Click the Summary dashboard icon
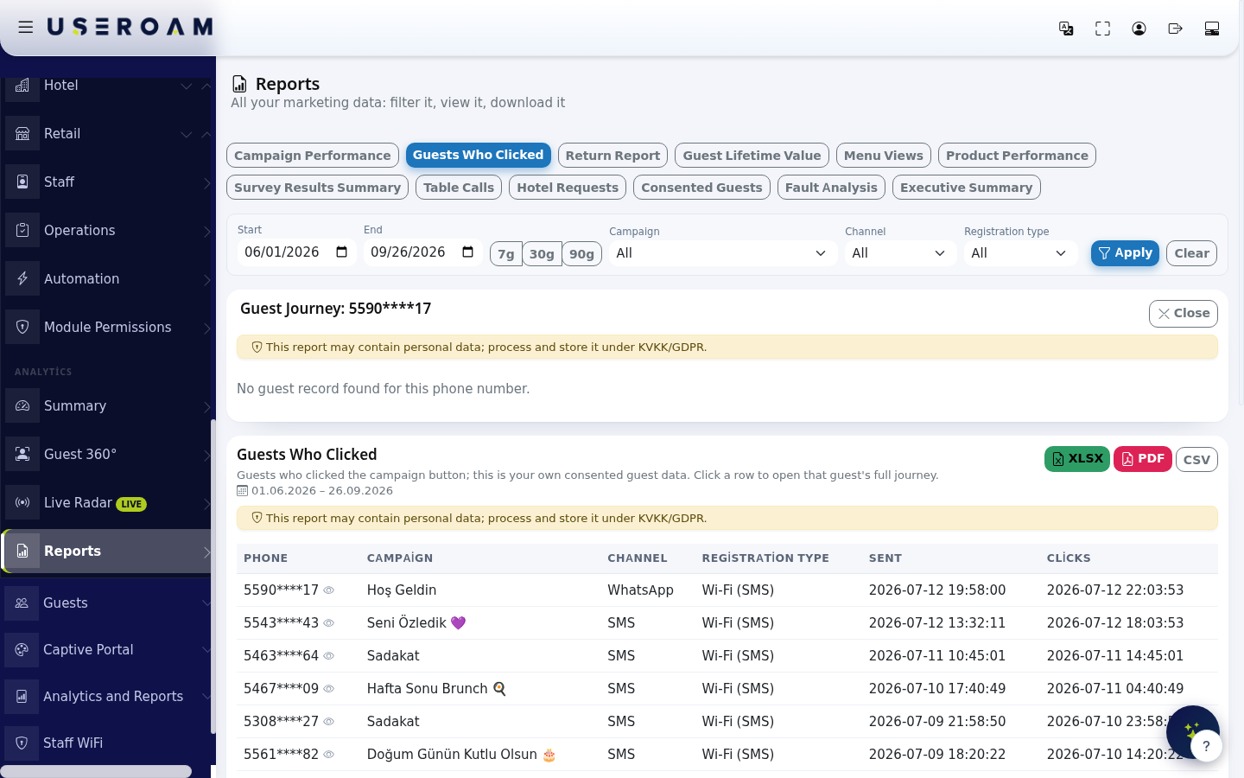 [22, 406]
